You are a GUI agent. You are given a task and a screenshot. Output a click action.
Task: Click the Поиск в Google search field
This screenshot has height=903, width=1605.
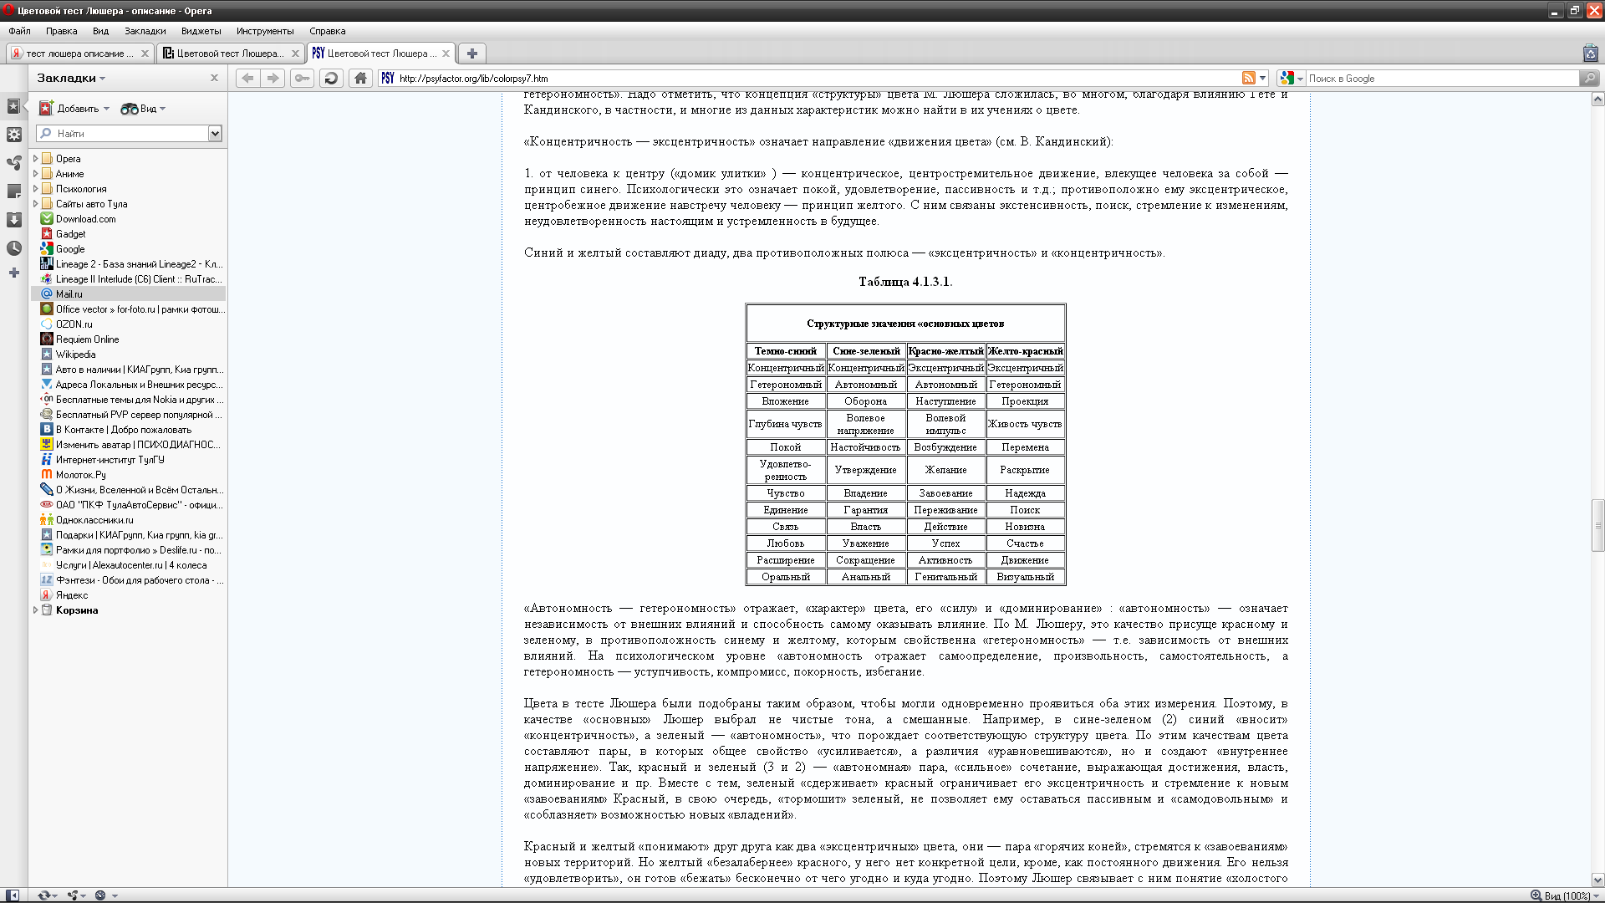pos(1442,78)
